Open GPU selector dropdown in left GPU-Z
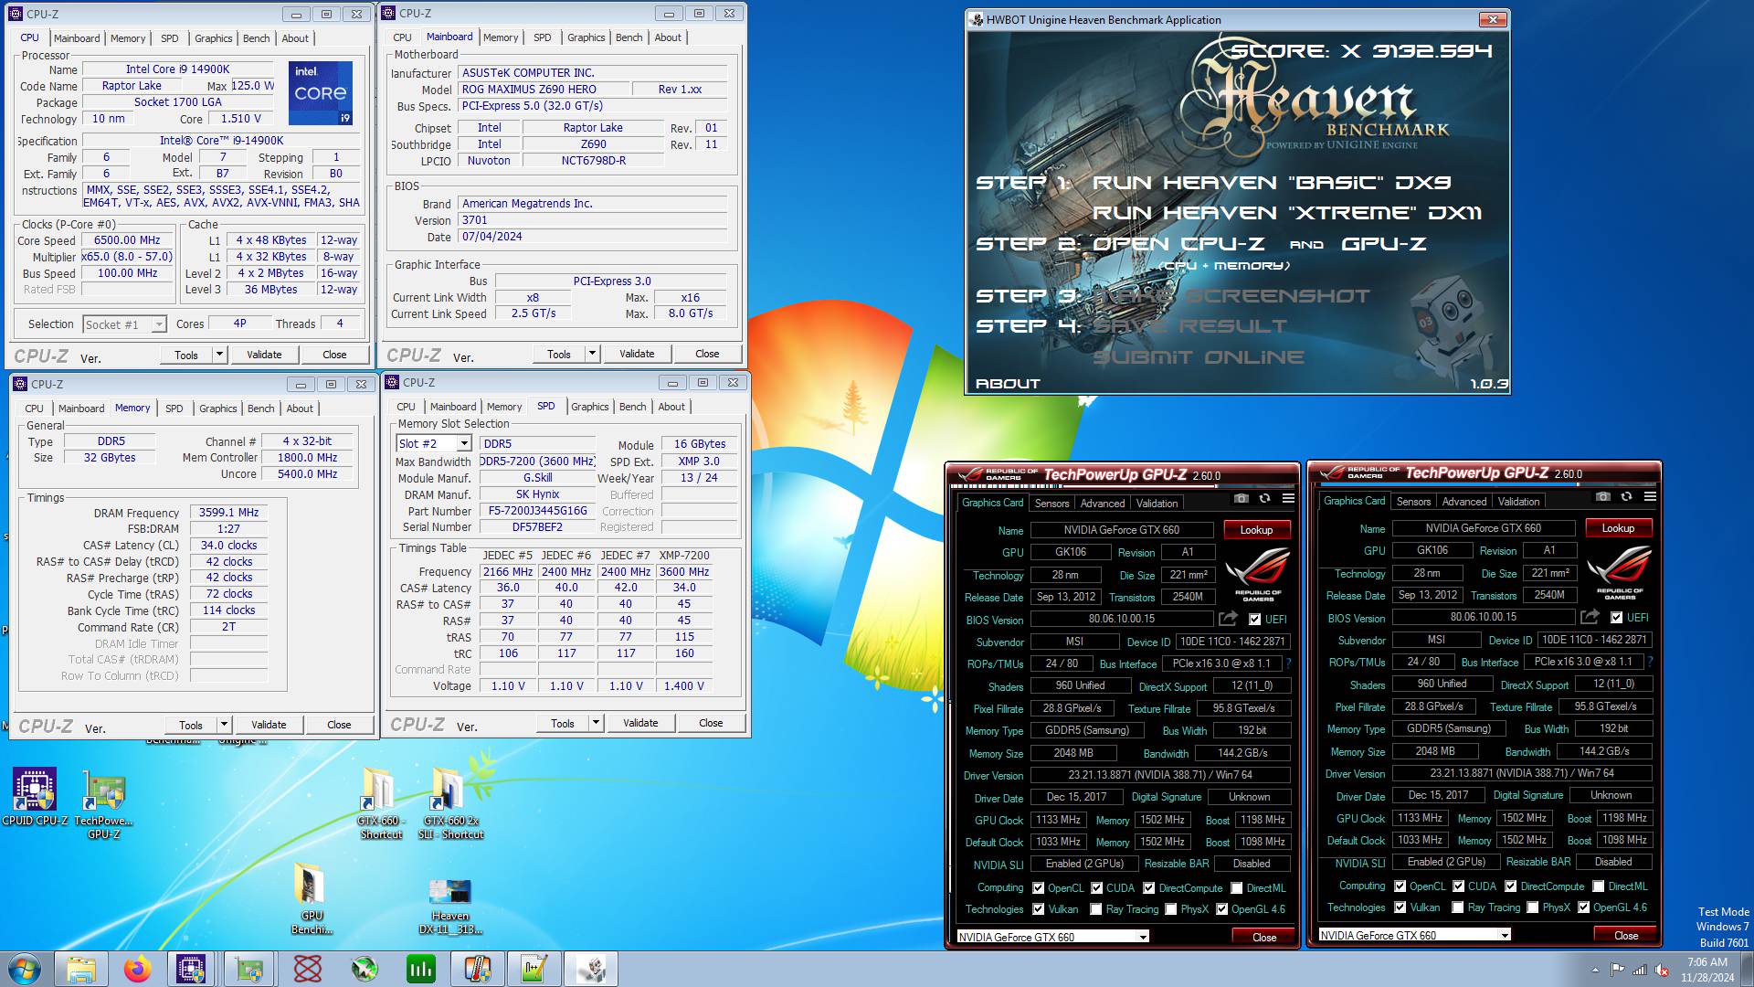This screenshot has width=1754, height=987. point(1143,937)
